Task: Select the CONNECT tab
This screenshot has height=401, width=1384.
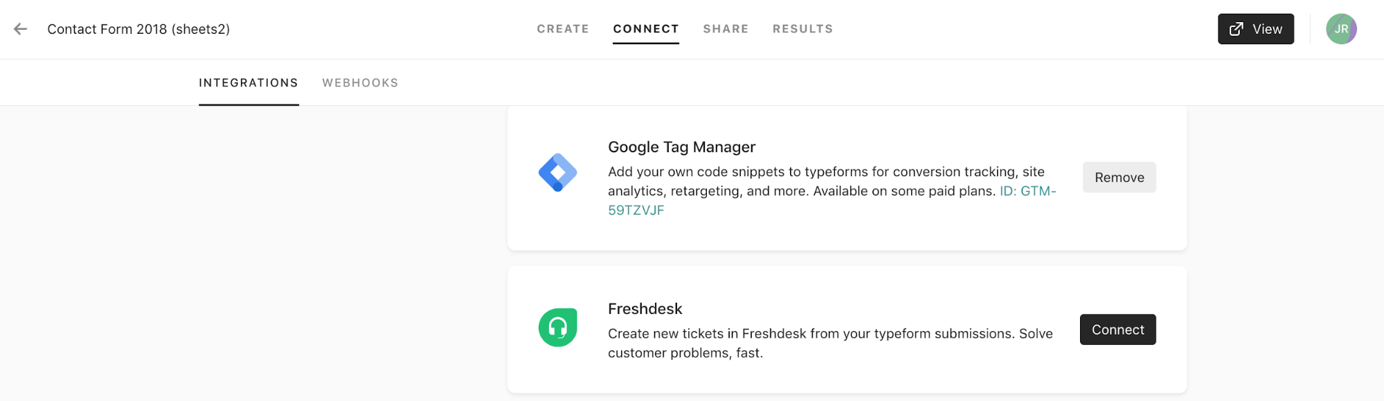Action: [646, 29]
